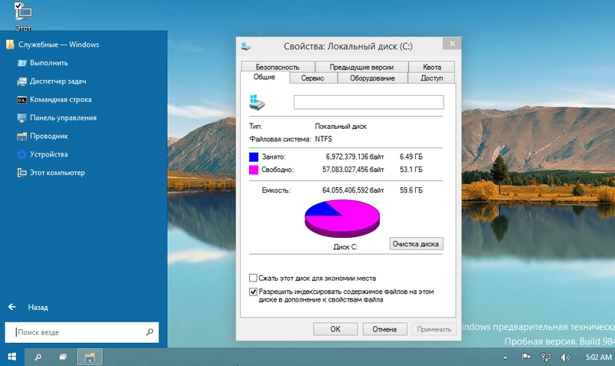The height and width of the screenshot is (366, 615).
Task: Open the network tray icon
Action: click(x=546, y=357)
